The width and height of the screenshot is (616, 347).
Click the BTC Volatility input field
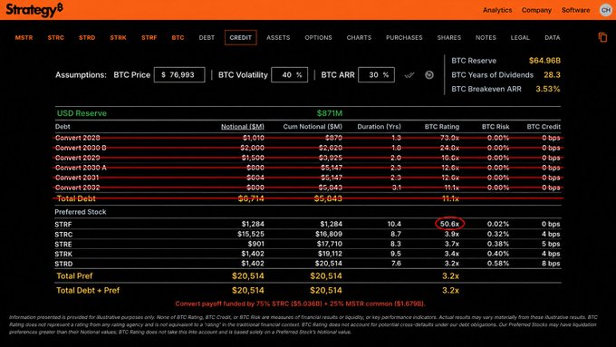pos(290,74)
